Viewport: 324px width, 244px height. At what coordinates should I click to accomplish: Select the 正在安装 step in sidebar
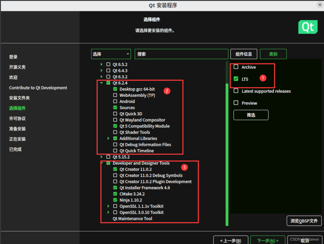point(17,139)
